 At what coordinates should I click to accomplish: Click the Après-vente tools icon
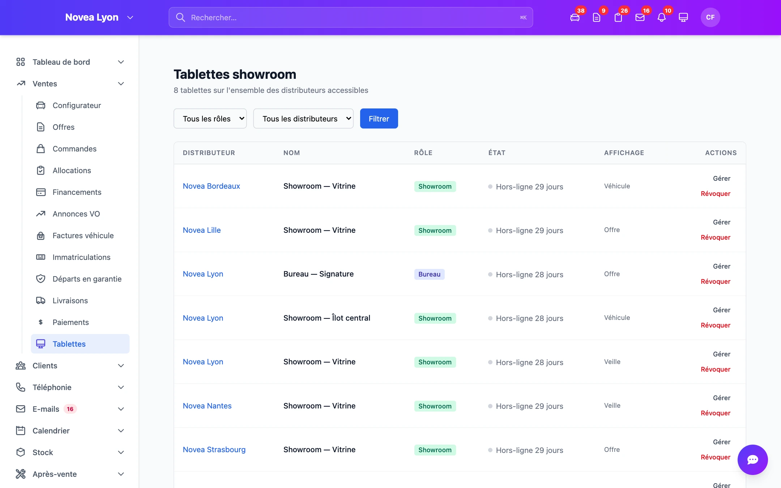coord(21,474)
